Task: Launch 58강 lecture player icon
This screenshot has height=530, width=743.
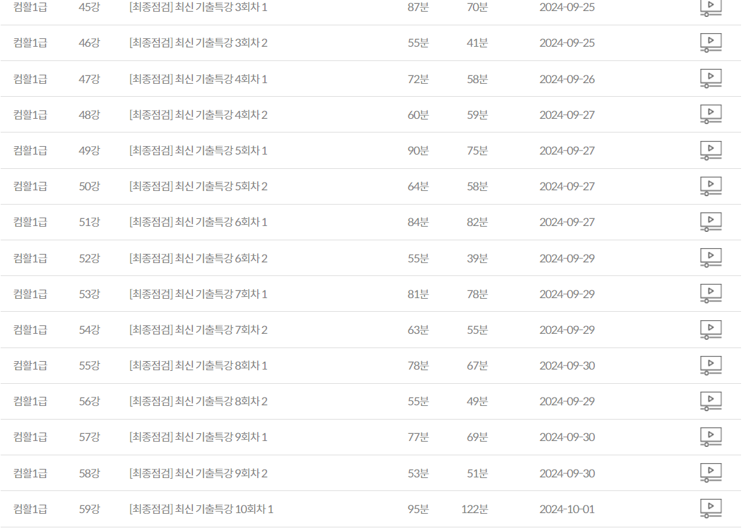Action: pos(711,473)
